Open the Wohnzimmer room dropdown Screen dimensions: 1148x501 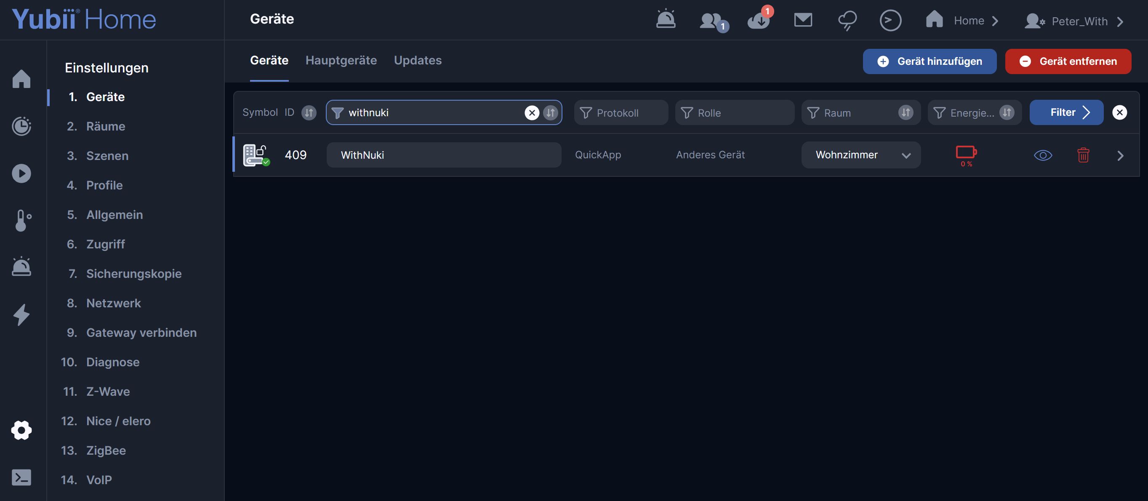point(860,155)
